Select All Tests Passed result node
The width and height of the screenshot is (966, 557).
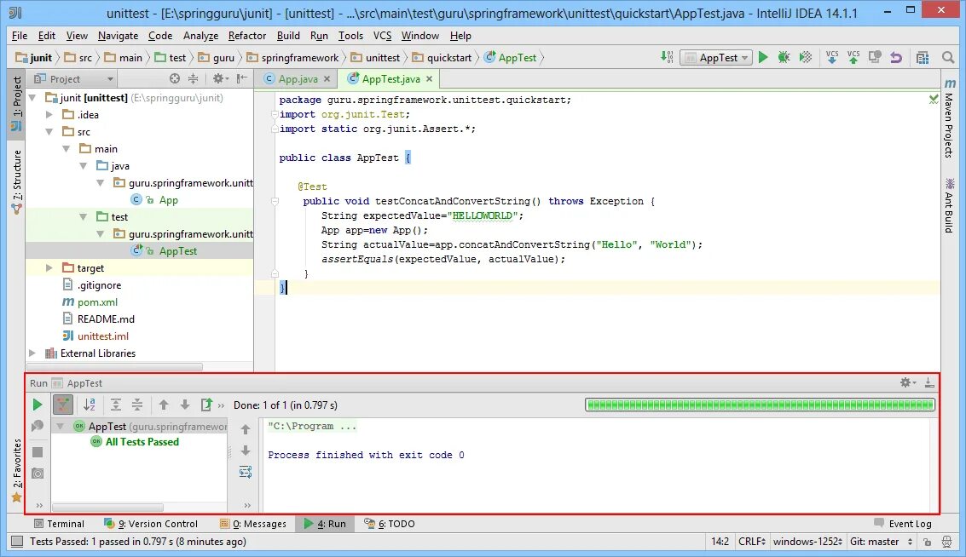tap(142, 442)
